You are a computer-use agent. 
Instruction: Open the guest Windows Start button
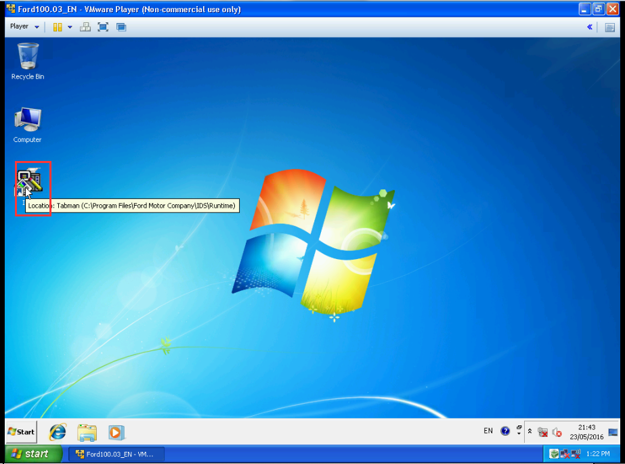[x=22, y=432]
